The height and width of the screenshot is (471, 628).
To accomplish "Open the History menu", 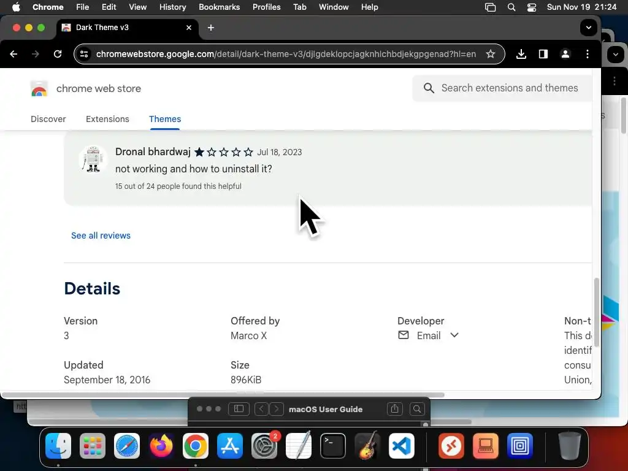I will [x=172, y=7].
